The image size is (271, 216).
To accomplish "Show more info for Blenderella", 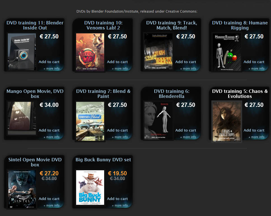I will [188, 137].
